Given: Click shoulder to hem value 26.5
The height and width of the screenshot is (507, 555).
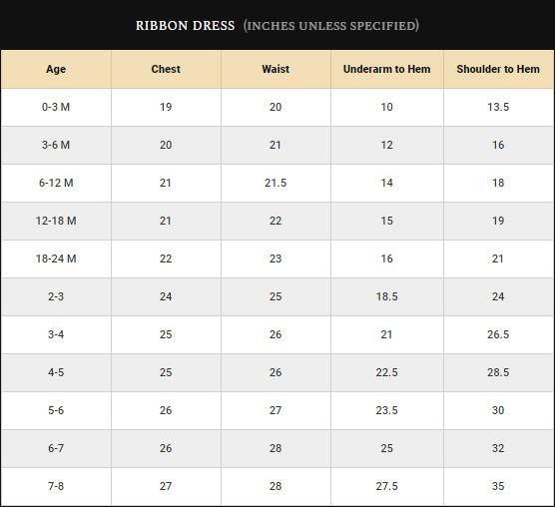Looking at the screenshot, I should pos(498,334).
